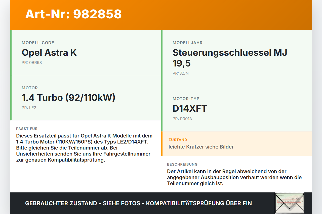Click the Steuerungsschluessel MJ 19,5 value
The width and height of the screenshot is (322, 214).
229,58
